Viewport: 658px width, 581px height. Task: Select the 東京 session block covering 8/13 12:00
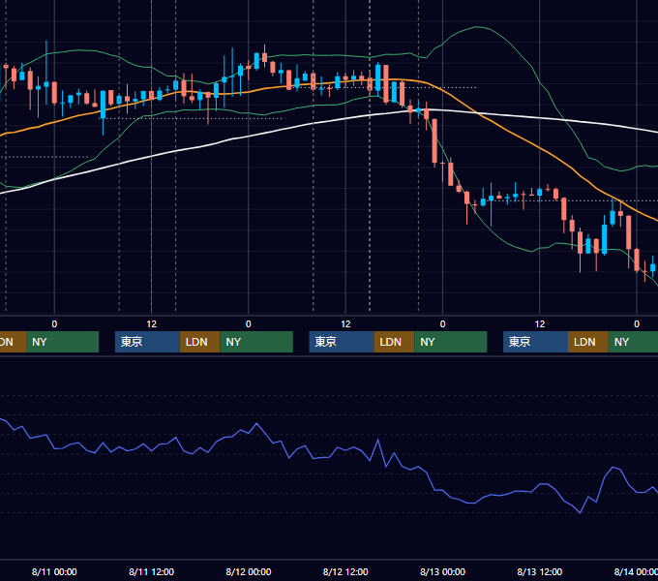point(535,342)
